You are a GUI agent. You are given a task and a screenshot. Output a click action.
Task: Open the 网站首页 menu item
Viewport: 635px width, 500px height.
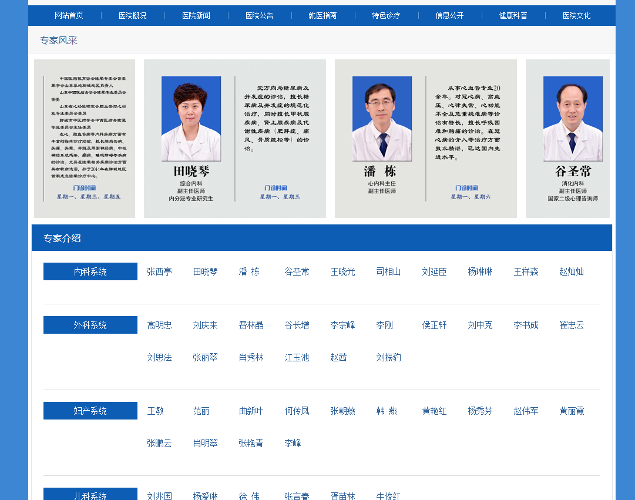(69, 15)
